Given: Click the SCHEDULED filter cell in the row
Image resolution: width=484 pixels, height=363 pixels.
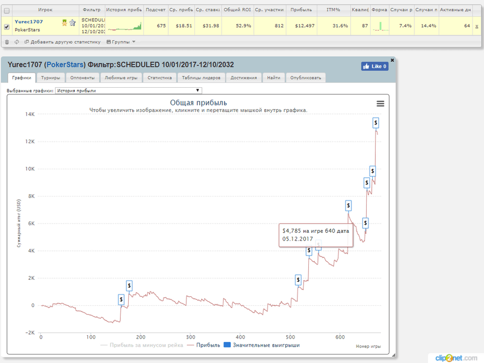Looking at the screenshot, I should click(93, 26).
